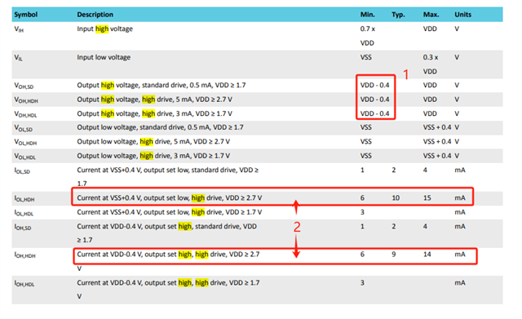Select the IOH,HDH symbol cell
This screenshot has width=522, height=319.
coord(24,255)
